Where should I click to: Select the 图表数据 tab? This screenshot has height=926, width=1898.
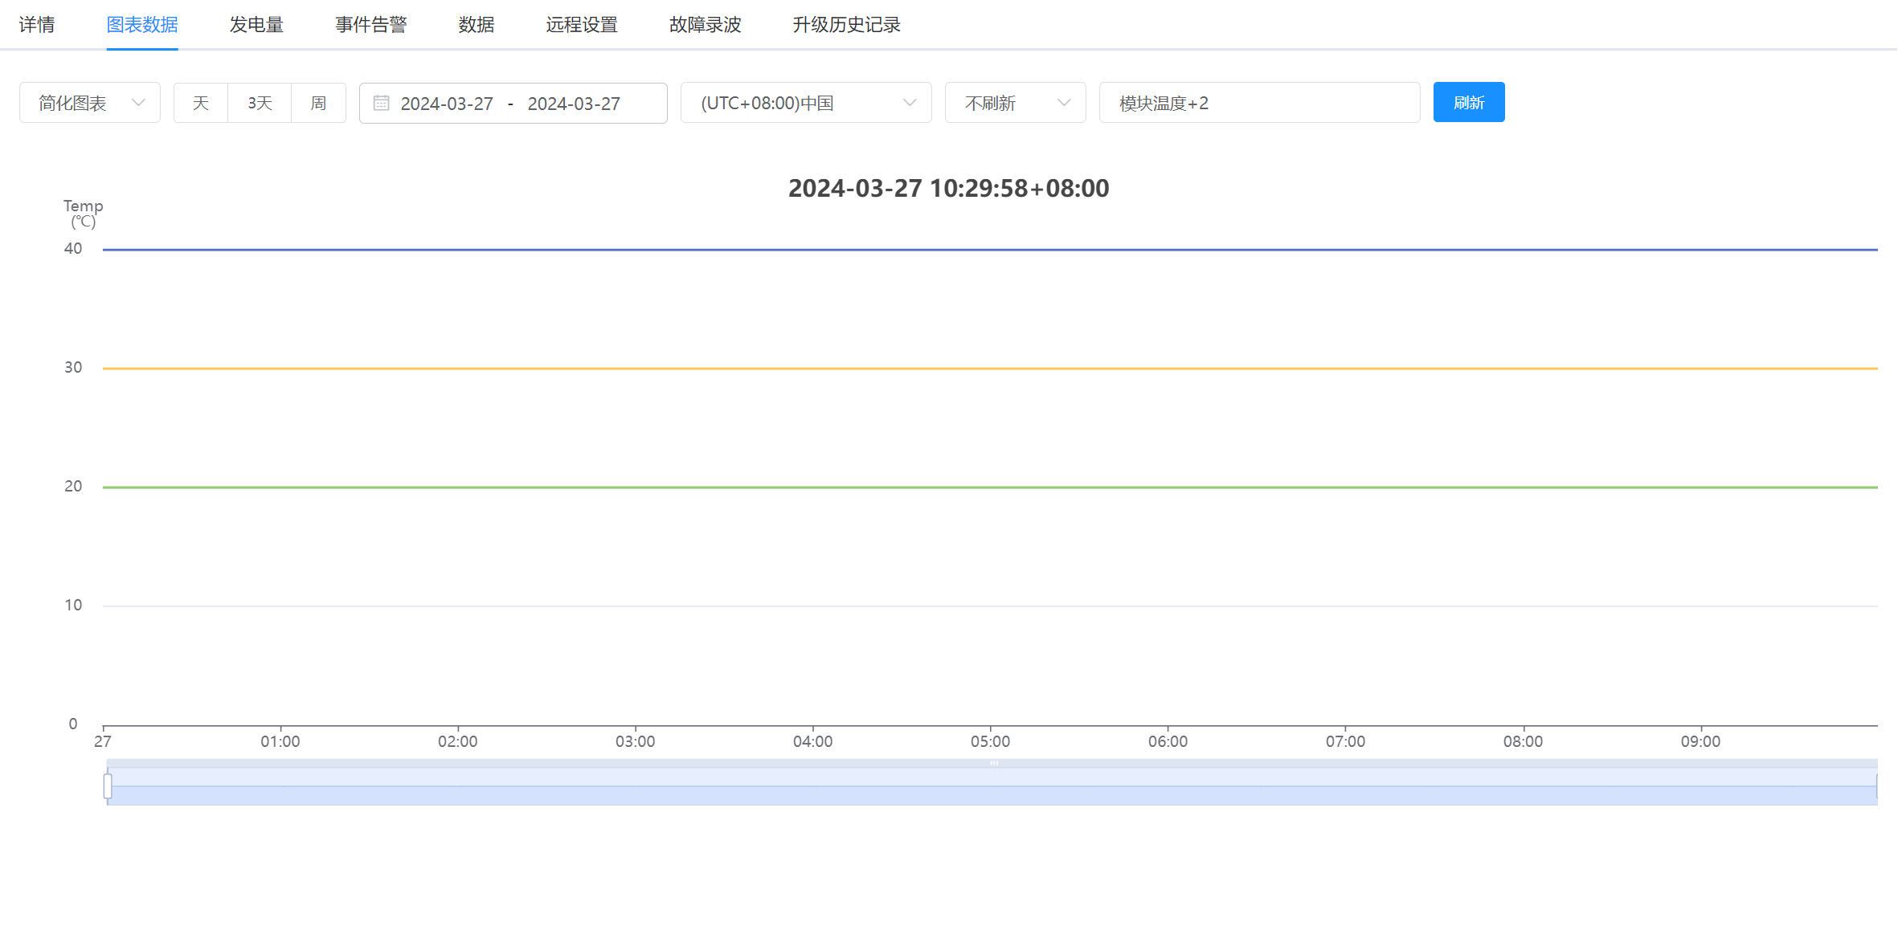click(x=142, y=25)
